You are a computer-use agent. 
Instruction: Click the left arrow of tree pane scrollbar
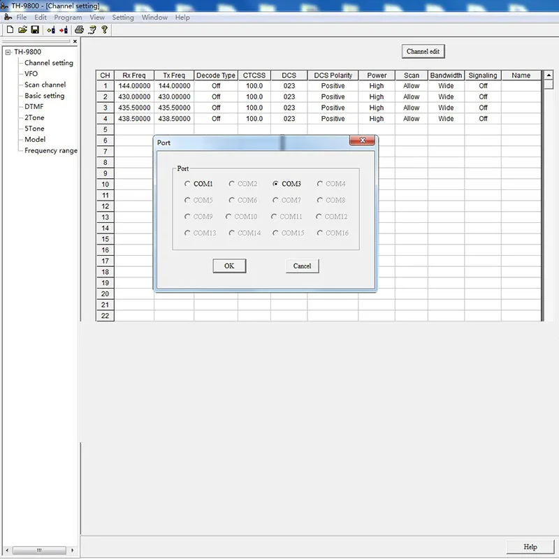point(7,550)
